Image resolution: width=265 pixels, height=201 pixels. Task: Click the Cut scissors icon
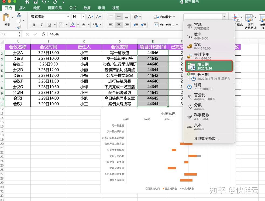pyautogui.click(x=19, y=15)
